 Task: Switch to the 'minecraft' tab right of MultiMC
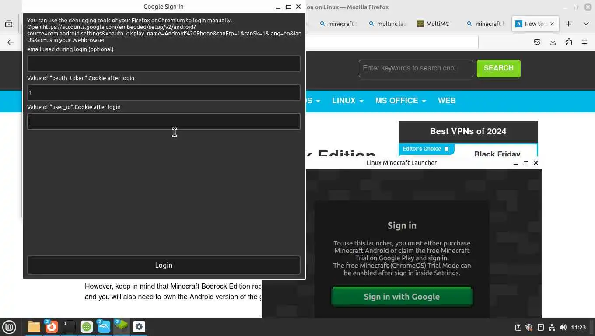[x=486, y=24]
